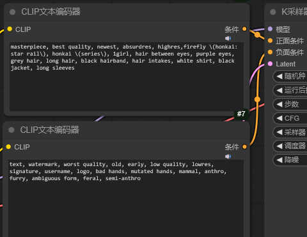Click yellow CLIP input dot on upper encoder
Image resolution: width=307 pixels, height=237 pixels.
10,29
